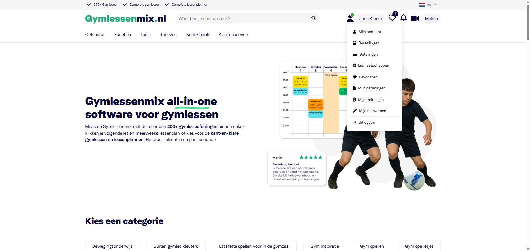530x251 pixels.
Task: Open 'Estafette spellen voor in de gymzaal' category
Action: point(254,246)
